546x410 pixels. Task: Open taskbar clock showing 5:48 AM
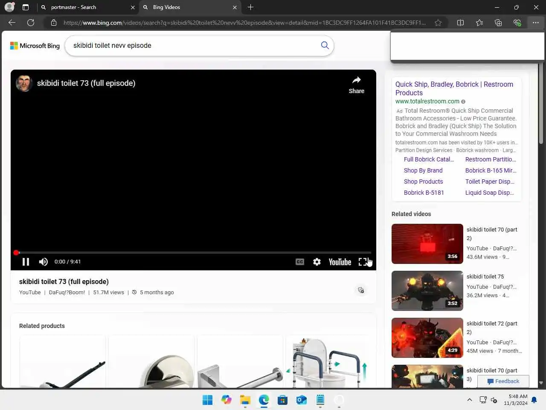pos(515,400)
